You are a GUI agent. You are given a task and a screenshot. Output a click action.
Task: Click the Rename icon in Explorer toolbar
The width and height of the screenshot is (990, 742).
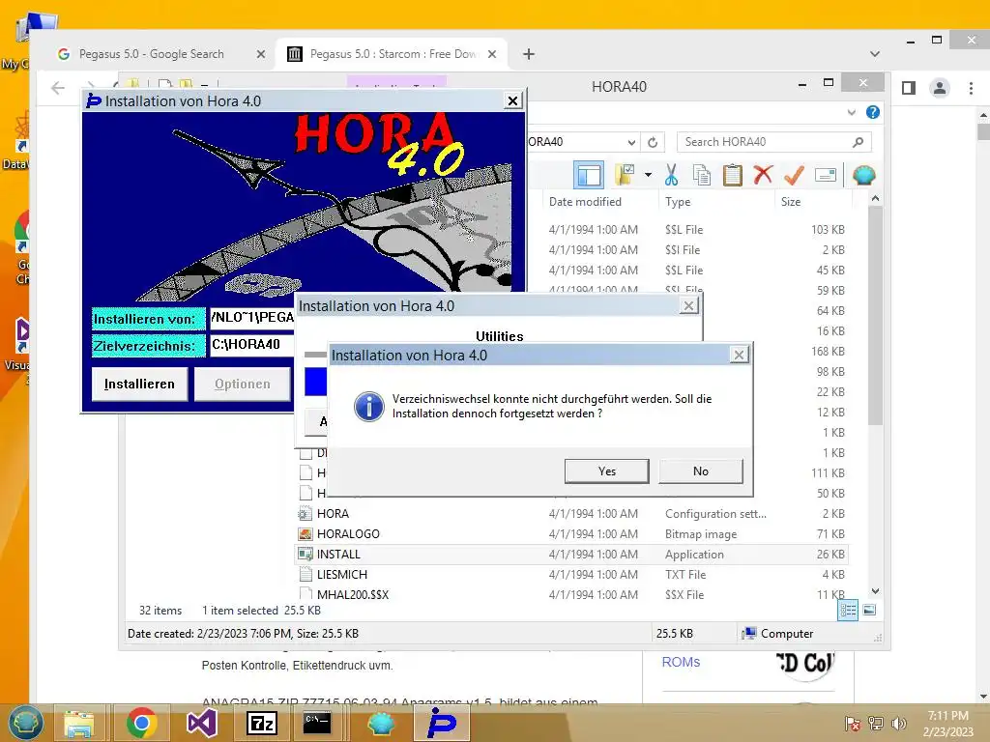826,175
